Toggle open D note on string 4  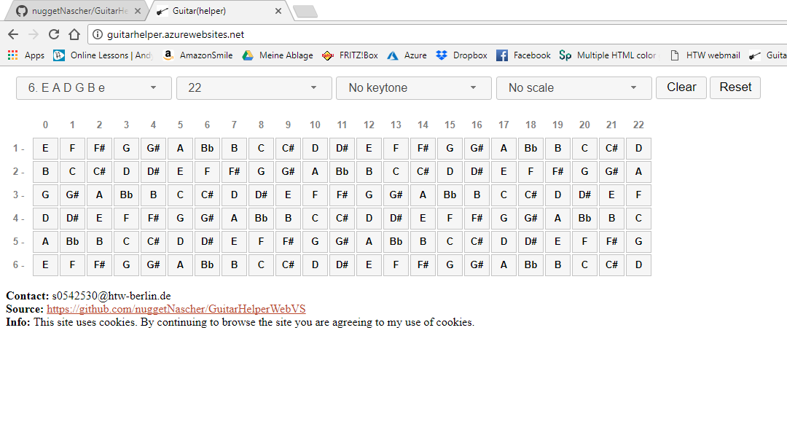coord(45,219)
